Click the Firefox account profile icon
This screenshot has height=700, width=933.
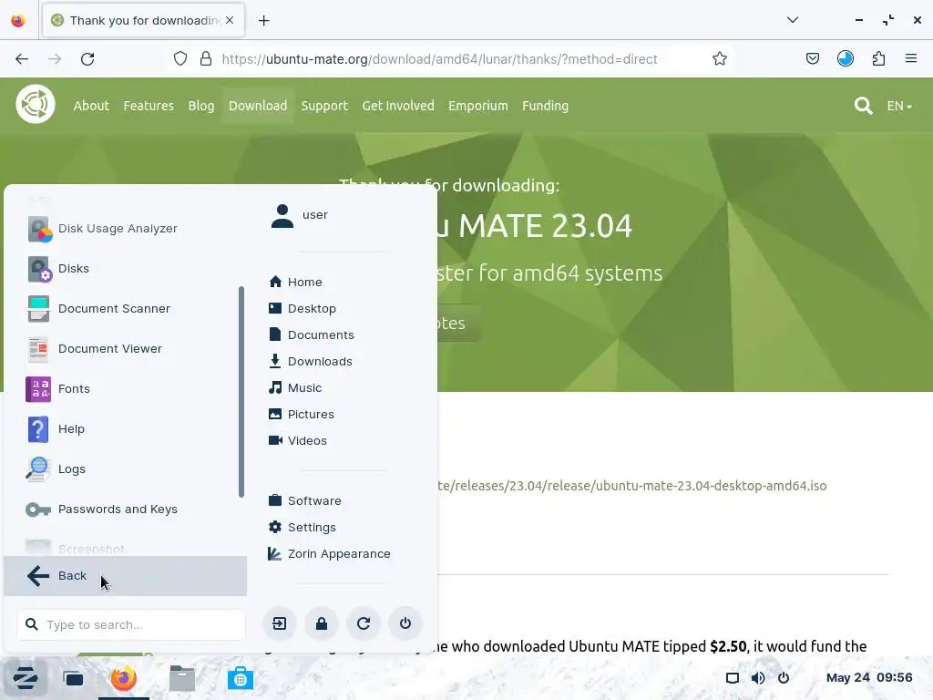[x=846, y=59]
